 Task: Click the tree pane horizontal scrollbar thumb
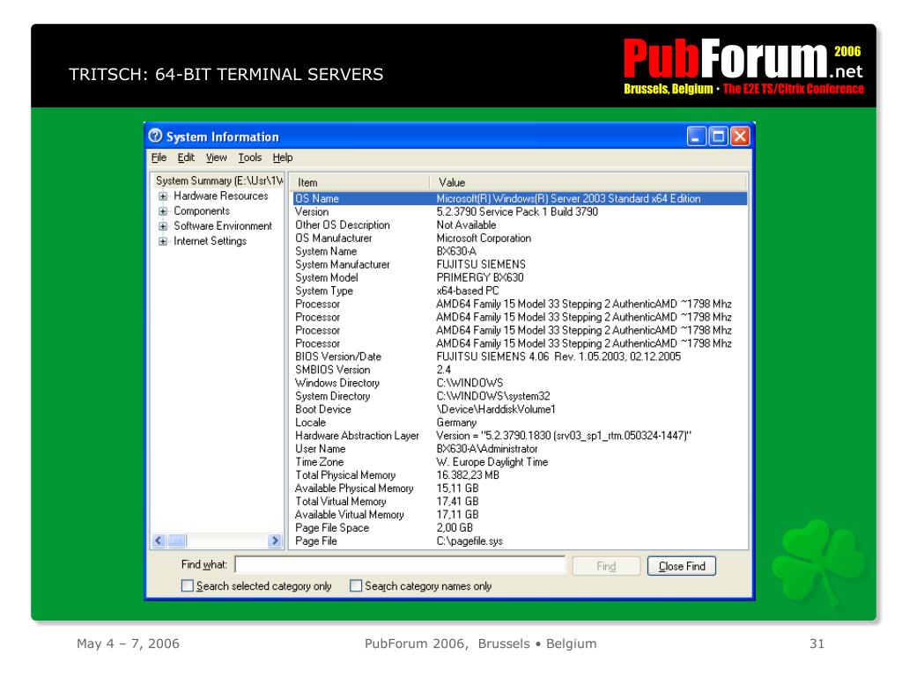[x=177, y=540]
